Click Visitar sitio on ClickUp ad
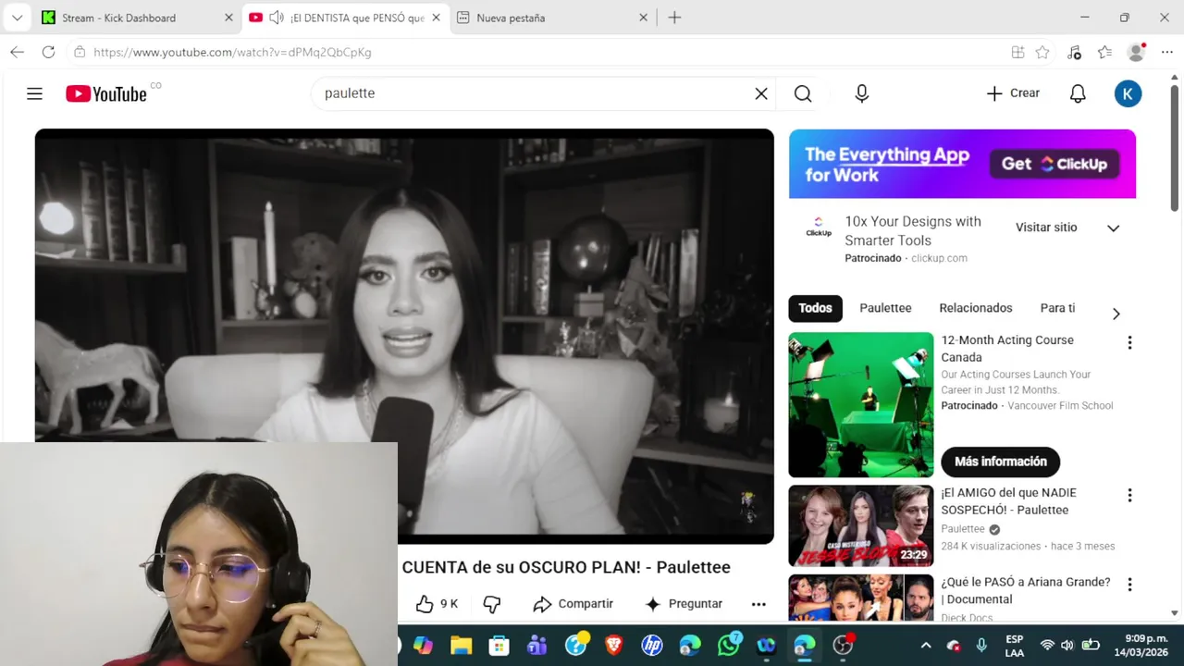The height and width of the screenshot is (666, 1184). point(1046,228)
